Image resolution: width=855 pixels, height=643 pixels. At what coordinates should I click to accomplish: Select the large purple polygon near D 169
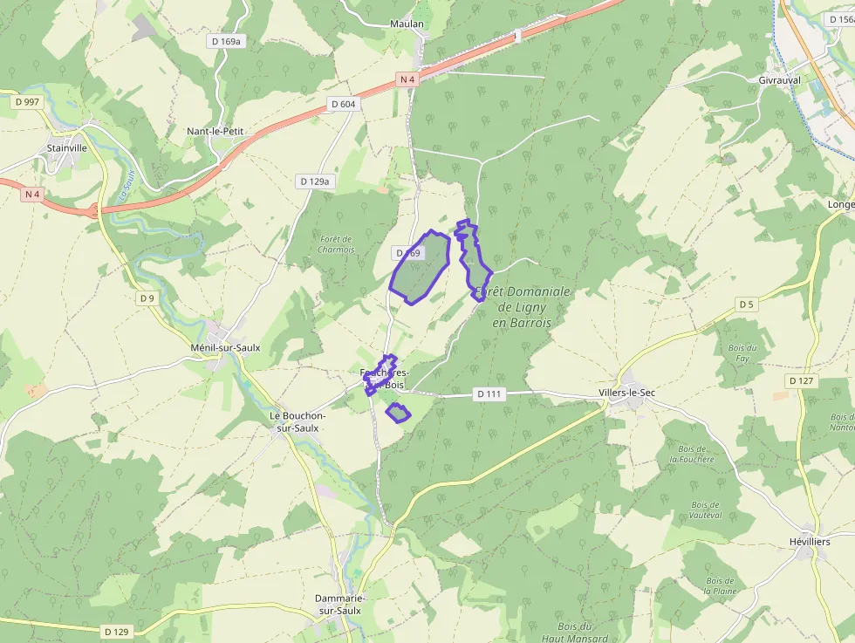[x=420, y=267]
